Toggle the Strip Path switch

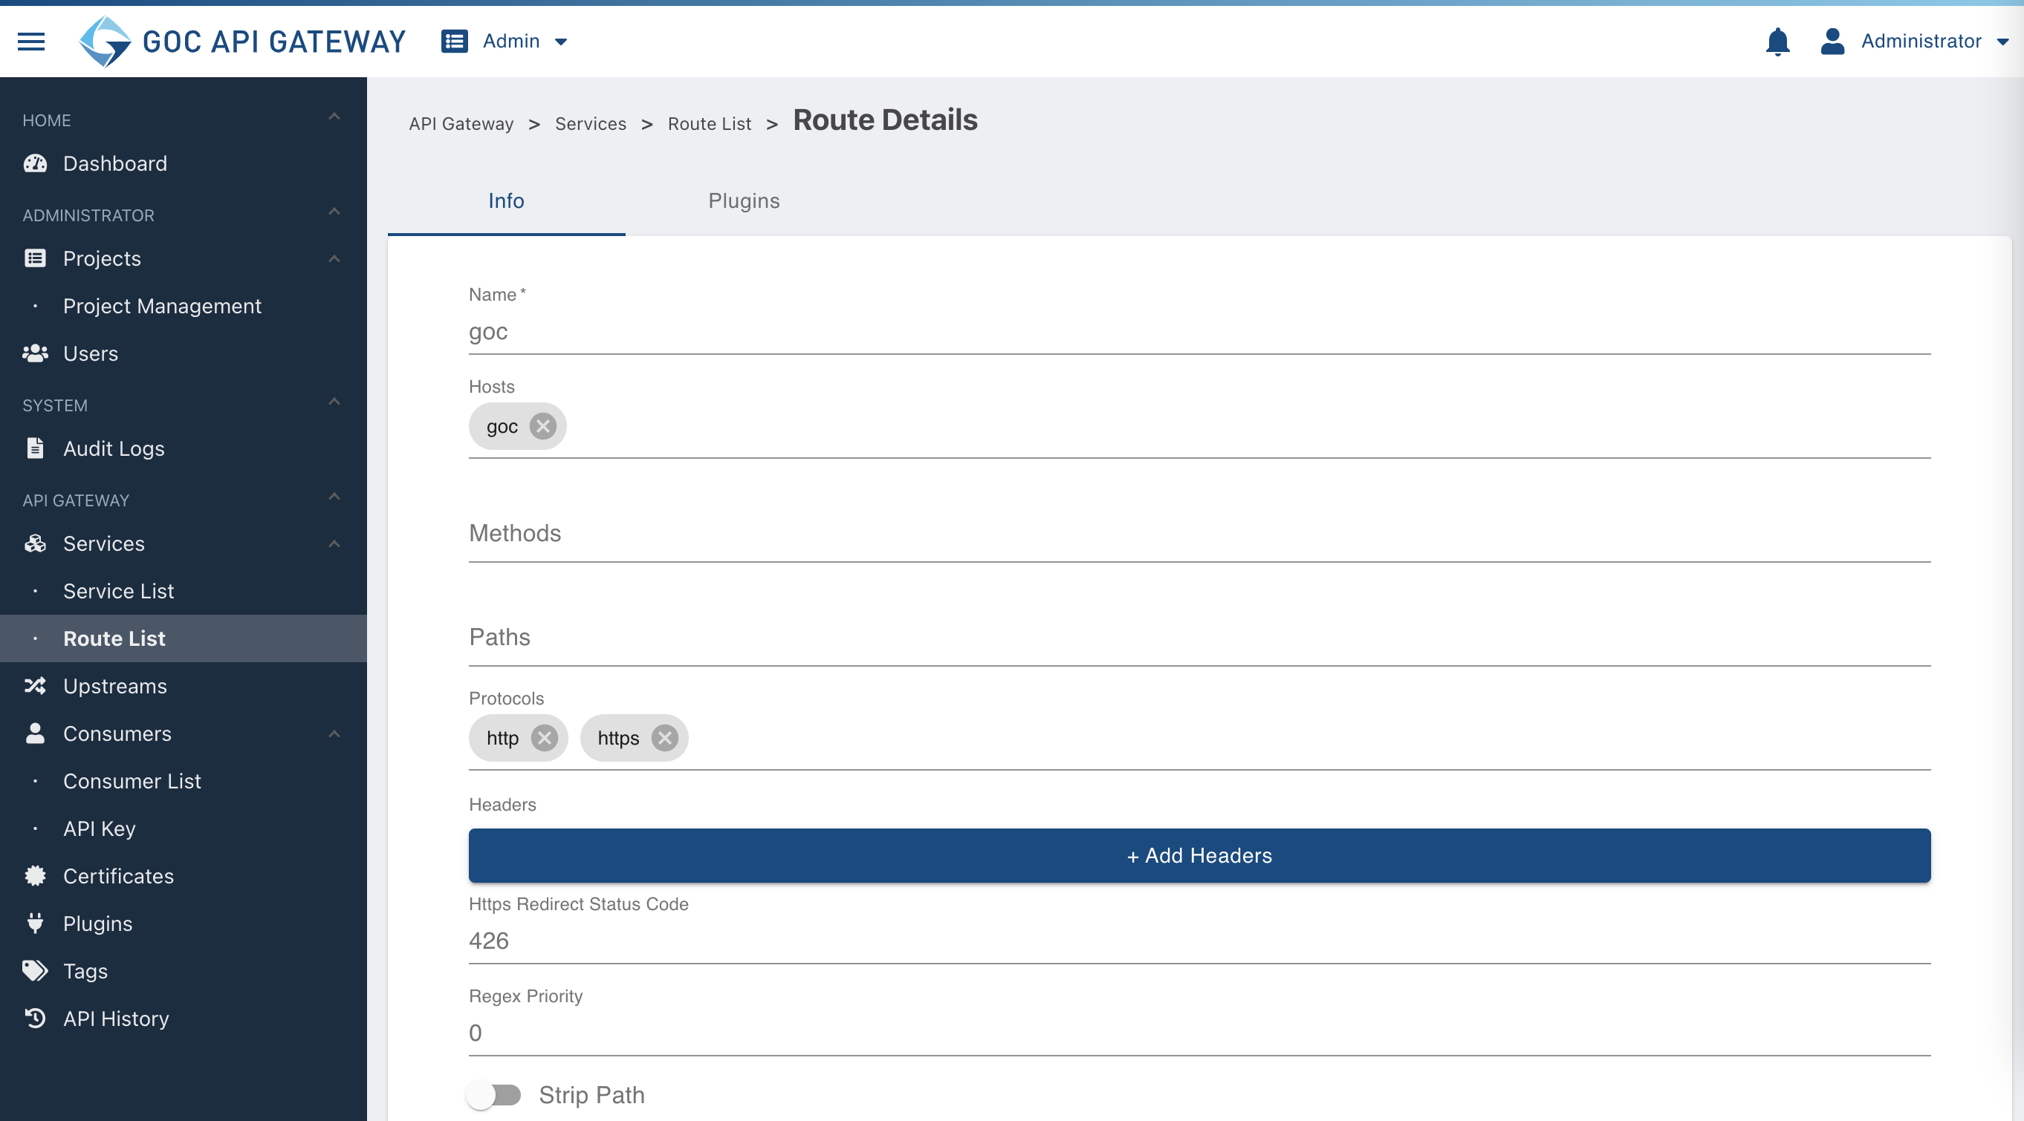pyautogui.click(x=493, y=1095)
